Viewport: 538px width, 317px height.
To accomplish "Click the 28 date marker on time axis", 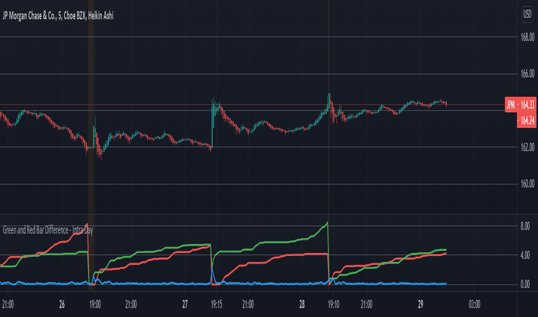I will 302,304.
